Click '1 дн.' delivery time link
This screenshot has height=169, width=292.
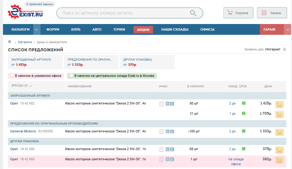click(233, 113)
